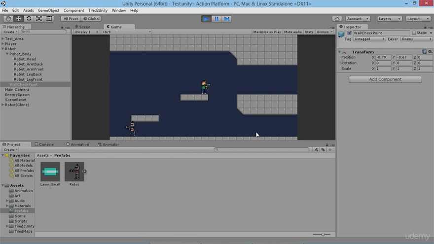Click the Inspector panel lock icon

[425, 27]
